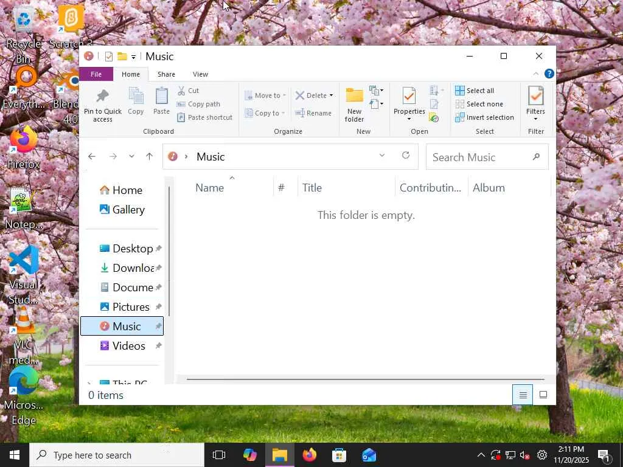Click Select all
Viewport: 623px width, 467px height.
coord(475,91)
